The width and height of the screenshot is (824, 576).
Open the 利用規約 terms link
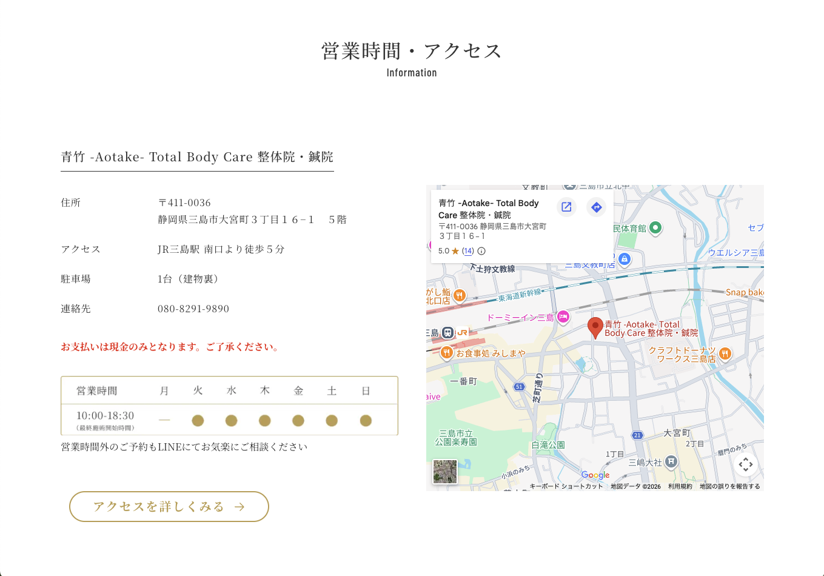tap(680, 486)
